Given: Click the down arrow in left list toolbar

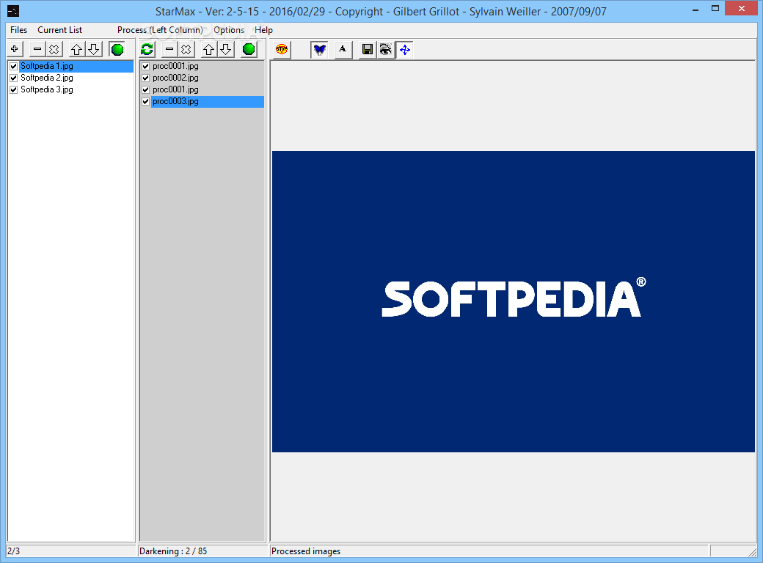Looking at the screenshot, I should click(x=94, y=49).
